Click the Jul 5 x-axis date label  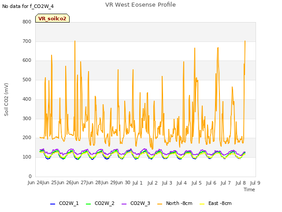pyautogui.click(x=197, y=183)
